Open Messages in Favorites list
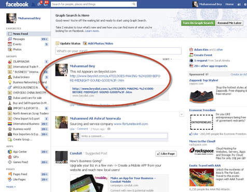Image resolution: width=247 pixels, height=192 pixels. (19, 39)
